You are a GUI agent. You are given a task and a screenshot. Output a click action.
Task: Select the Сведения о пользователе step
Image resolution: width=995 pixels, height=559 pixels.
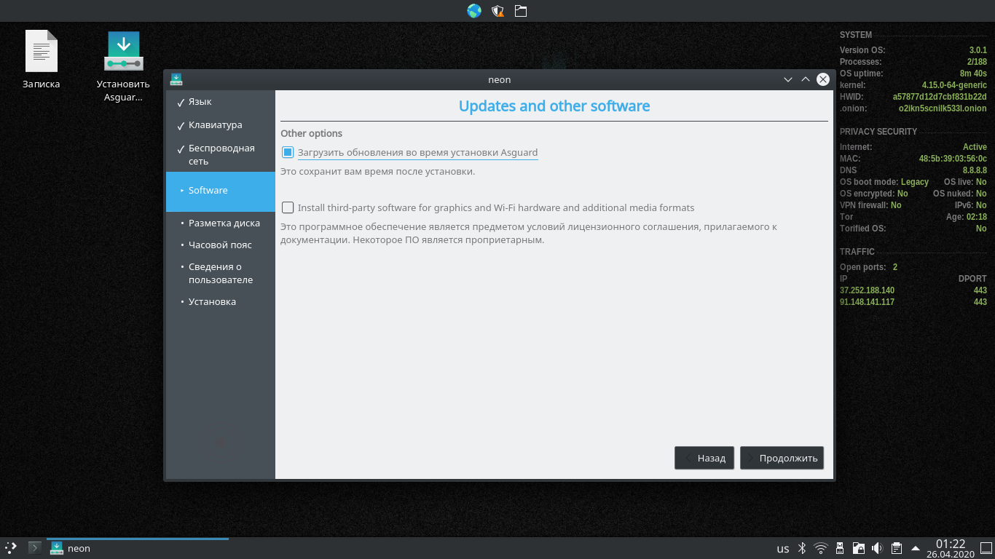(220, 273)
